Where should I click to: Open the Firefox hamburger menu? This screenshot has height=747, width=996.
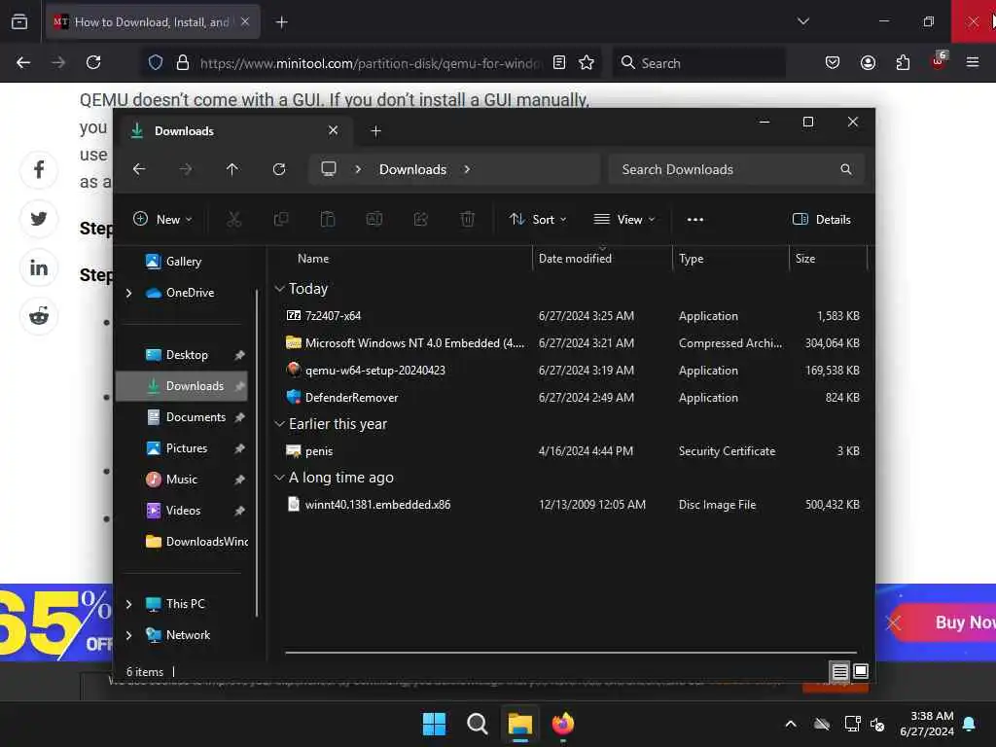pos(972,62)
